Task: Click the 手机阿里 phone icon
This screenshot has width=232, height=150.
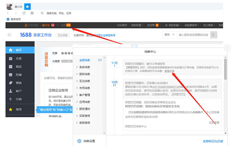Action: (26, 25)
